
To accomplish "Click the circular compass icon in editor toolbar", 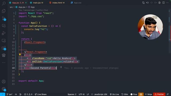I will (160, 3).
